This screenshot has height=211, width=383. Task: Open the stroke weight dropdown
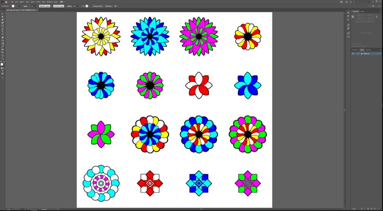[37, 6]
